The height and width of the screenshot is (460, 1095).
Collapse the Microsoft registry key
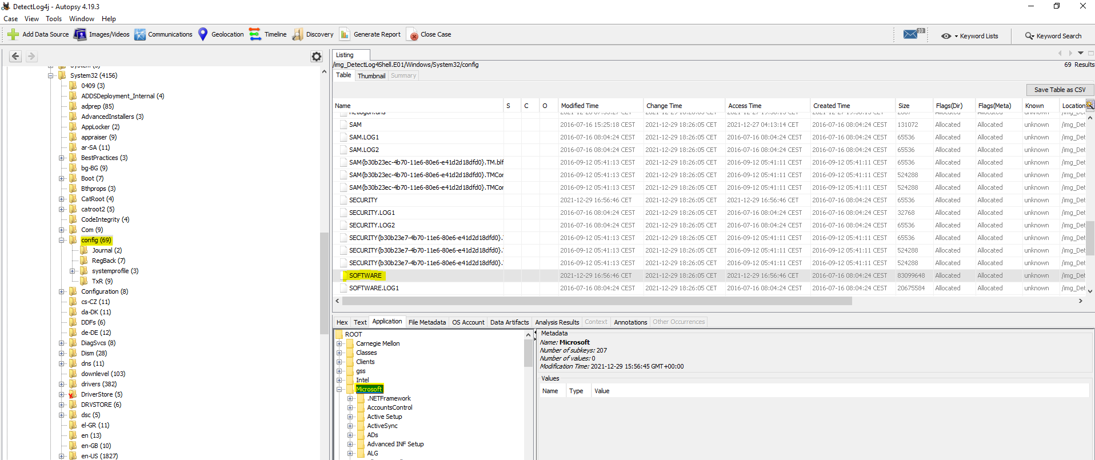[x=339, y=389]
